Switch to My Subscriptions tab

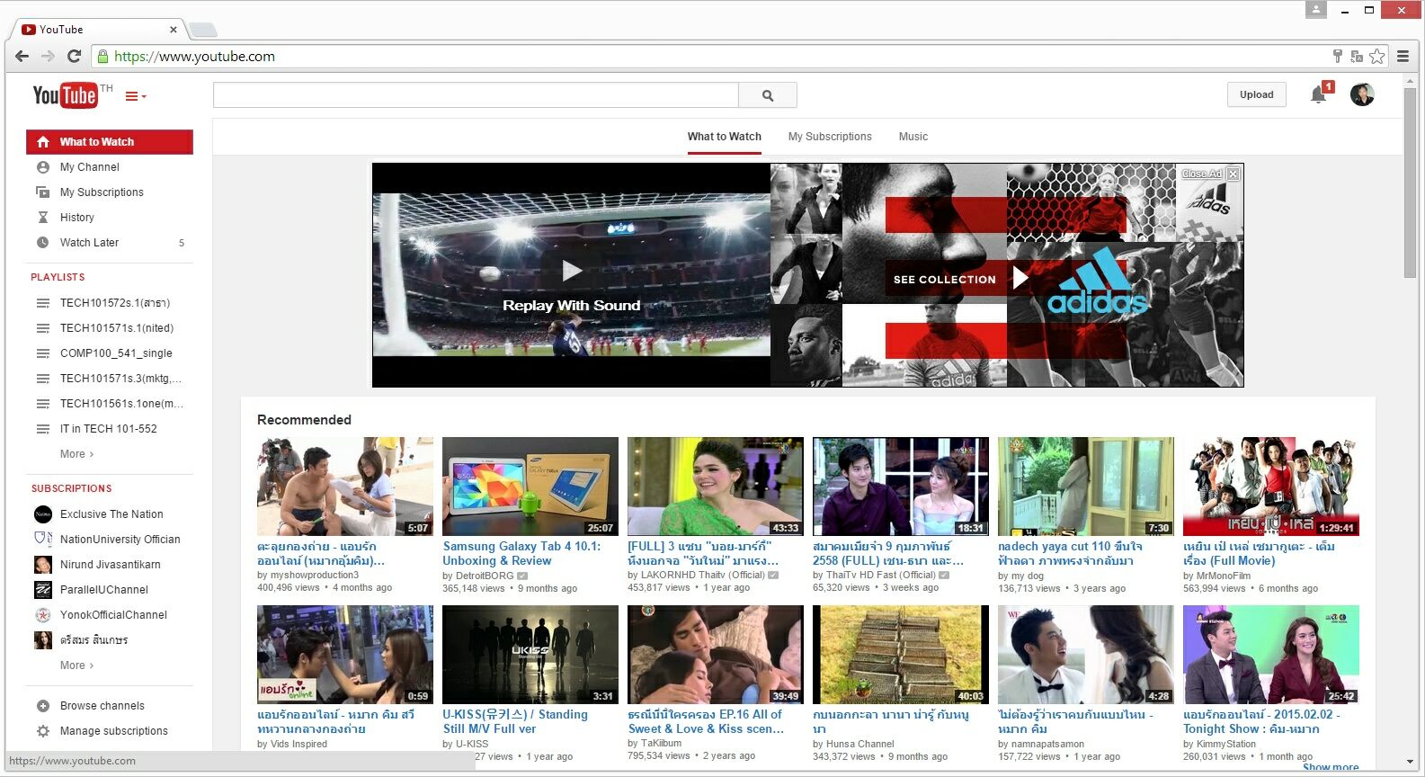(x=829, y=137)
